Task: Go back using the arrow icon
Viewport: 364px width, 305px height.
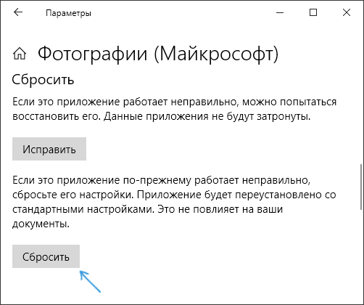Action: 18,12
